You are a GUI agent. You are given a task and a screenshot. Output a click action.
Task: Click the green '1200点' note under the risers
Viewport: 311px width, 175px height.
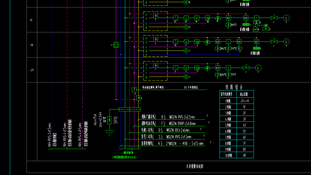(124, 157)
